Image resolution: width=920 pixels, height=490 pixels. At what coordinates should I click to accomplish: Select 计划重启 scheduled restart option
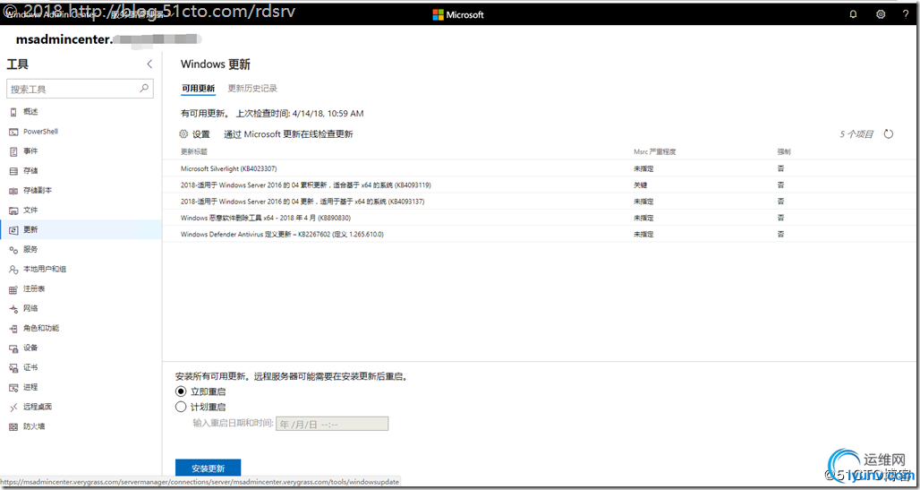point(181,407)
